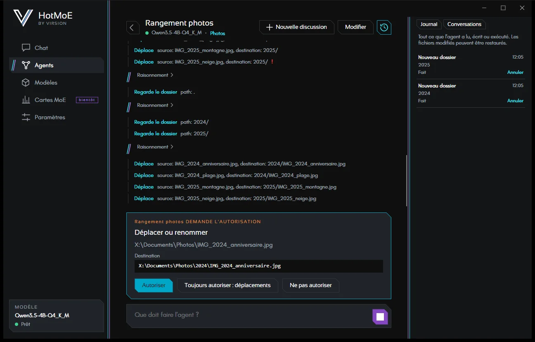Open Cartes MoE chart icon

26,100
